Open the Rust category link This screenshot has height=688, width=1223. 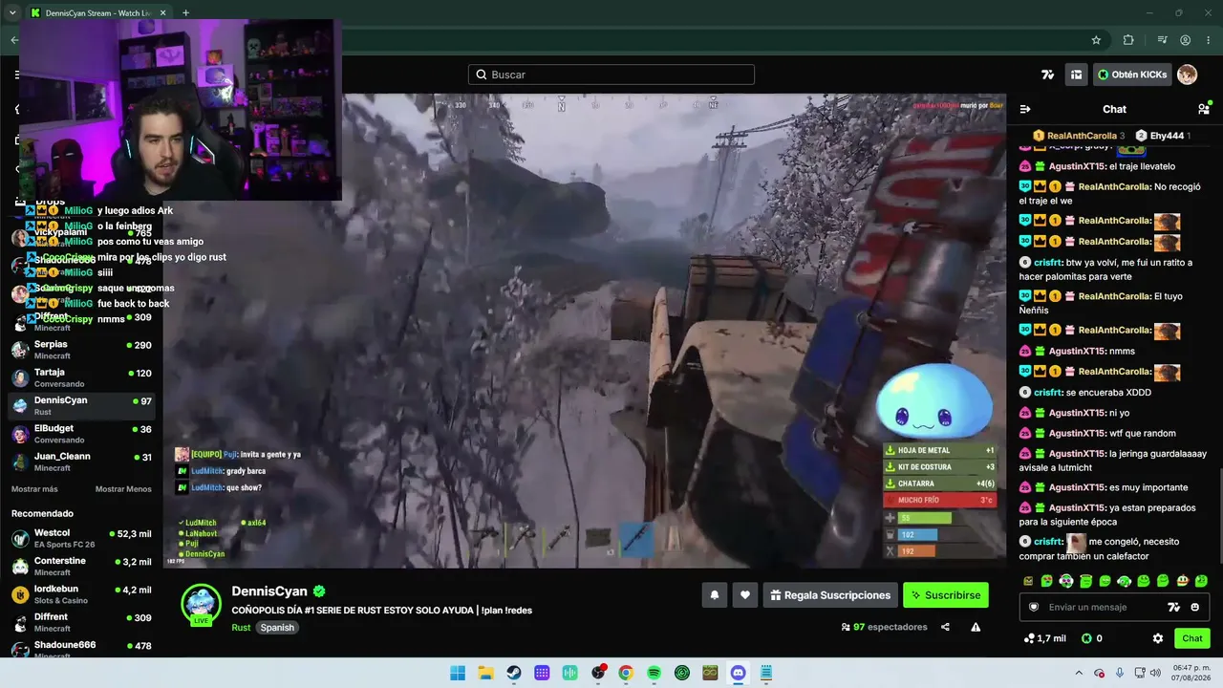click(241, 628)
